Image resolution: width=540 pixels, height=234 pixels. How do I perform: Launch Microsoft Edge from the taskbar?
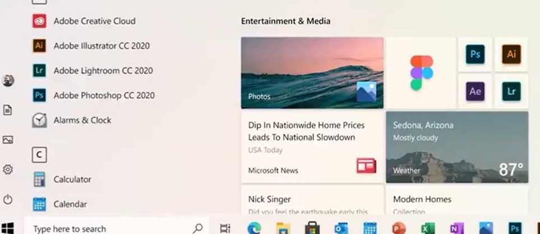coord(254,228)
